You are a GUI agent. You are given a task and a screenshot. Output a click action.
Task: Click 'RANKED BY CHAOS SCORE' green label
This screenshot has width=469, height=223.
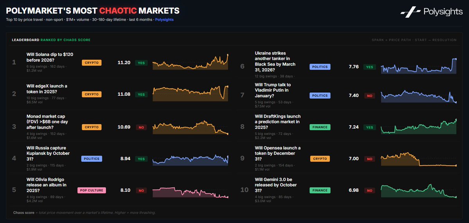[65, 40]
